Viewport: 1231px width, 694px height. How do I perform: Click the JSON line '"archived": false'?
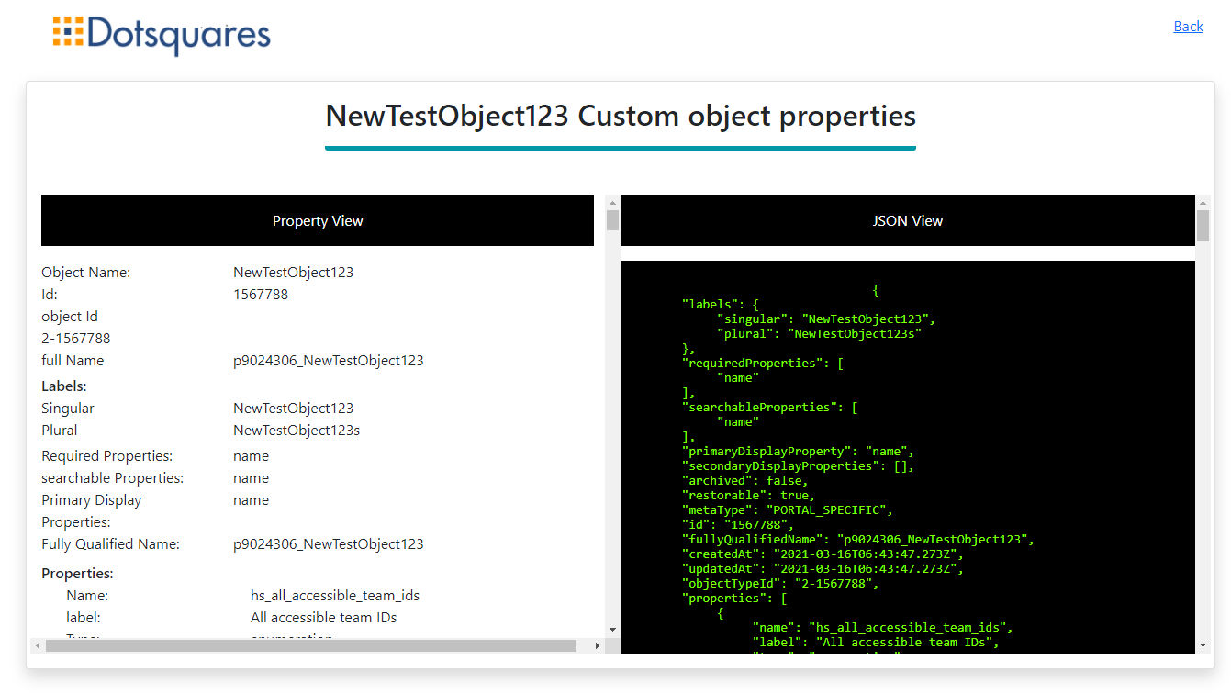pyautogui.click(x=745, y=481)
